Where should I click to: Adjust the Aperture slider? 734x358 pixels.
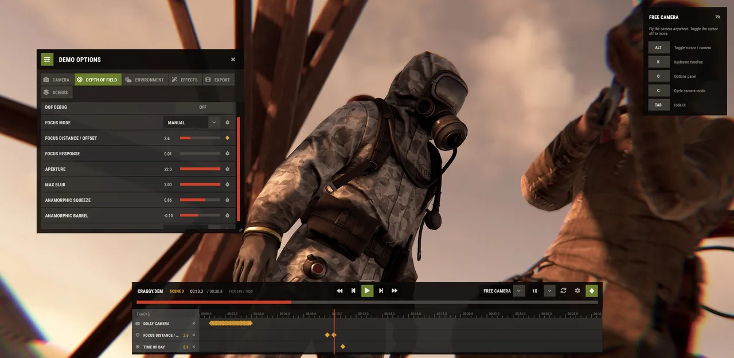(x=200, y=169)
